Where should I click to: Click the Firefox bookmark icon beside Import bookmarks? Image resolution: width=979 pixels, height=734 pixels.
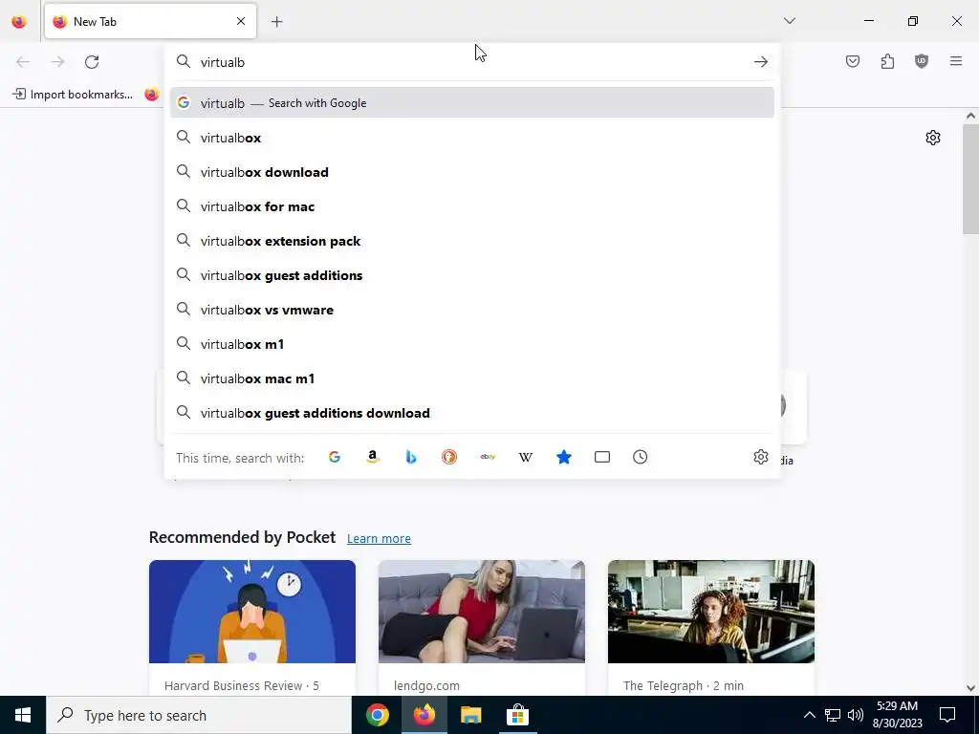pos(152,95)
